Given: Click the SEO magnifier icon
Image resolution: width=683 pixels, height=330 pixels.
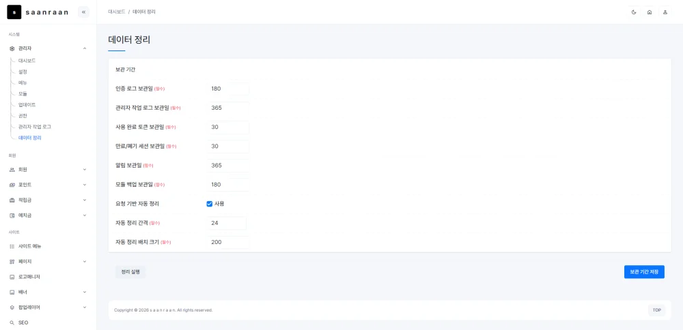Looking at the screenshot, I should tap(12, 322).
